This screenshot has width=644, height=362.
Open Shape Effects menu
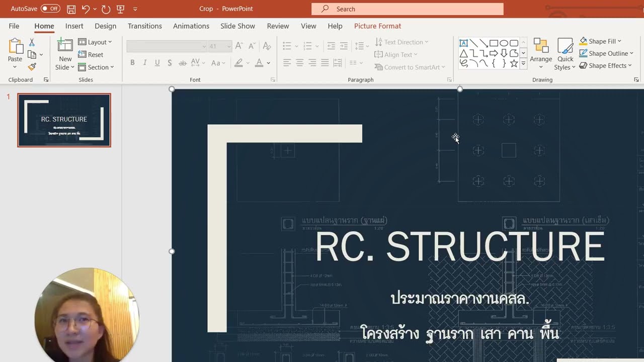[x=605, y=65]
